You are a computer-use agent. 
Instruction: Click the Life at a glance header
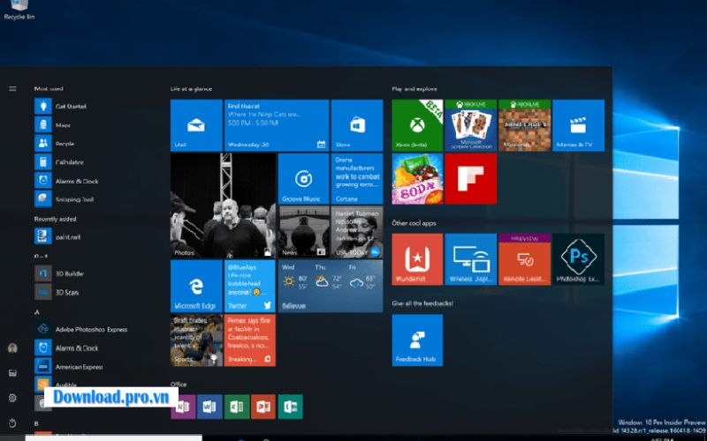191,89
